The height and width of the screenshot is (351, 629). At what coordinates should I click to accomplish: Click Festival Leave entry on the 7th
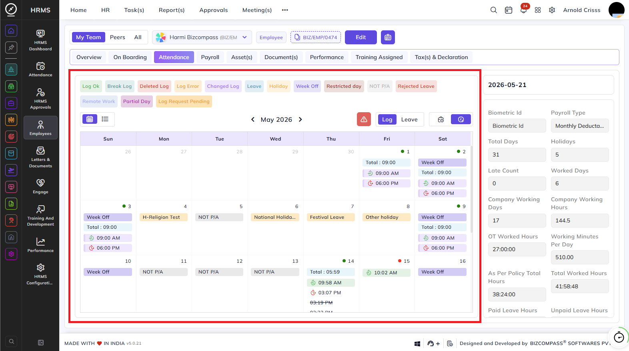(331, 217)
